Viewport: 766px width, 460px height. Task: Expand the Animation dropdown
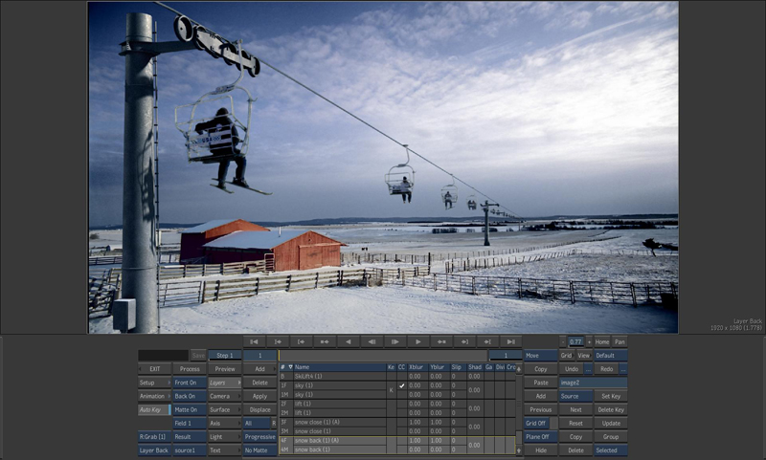[x=153, y=396]
